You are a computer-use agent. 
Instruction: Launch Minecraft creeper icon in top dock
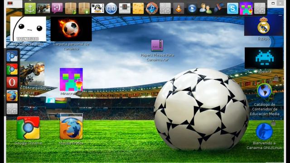point(246,9)
